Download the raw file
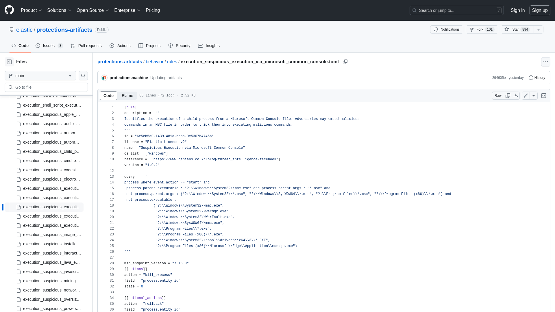The image size is (555, 312). (x=516, y=96)
